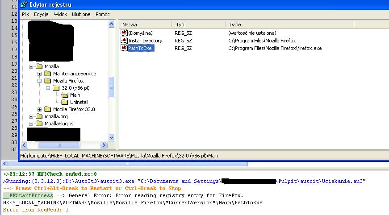
Task: Expand the MaintenanceService key
Action: 39,74
